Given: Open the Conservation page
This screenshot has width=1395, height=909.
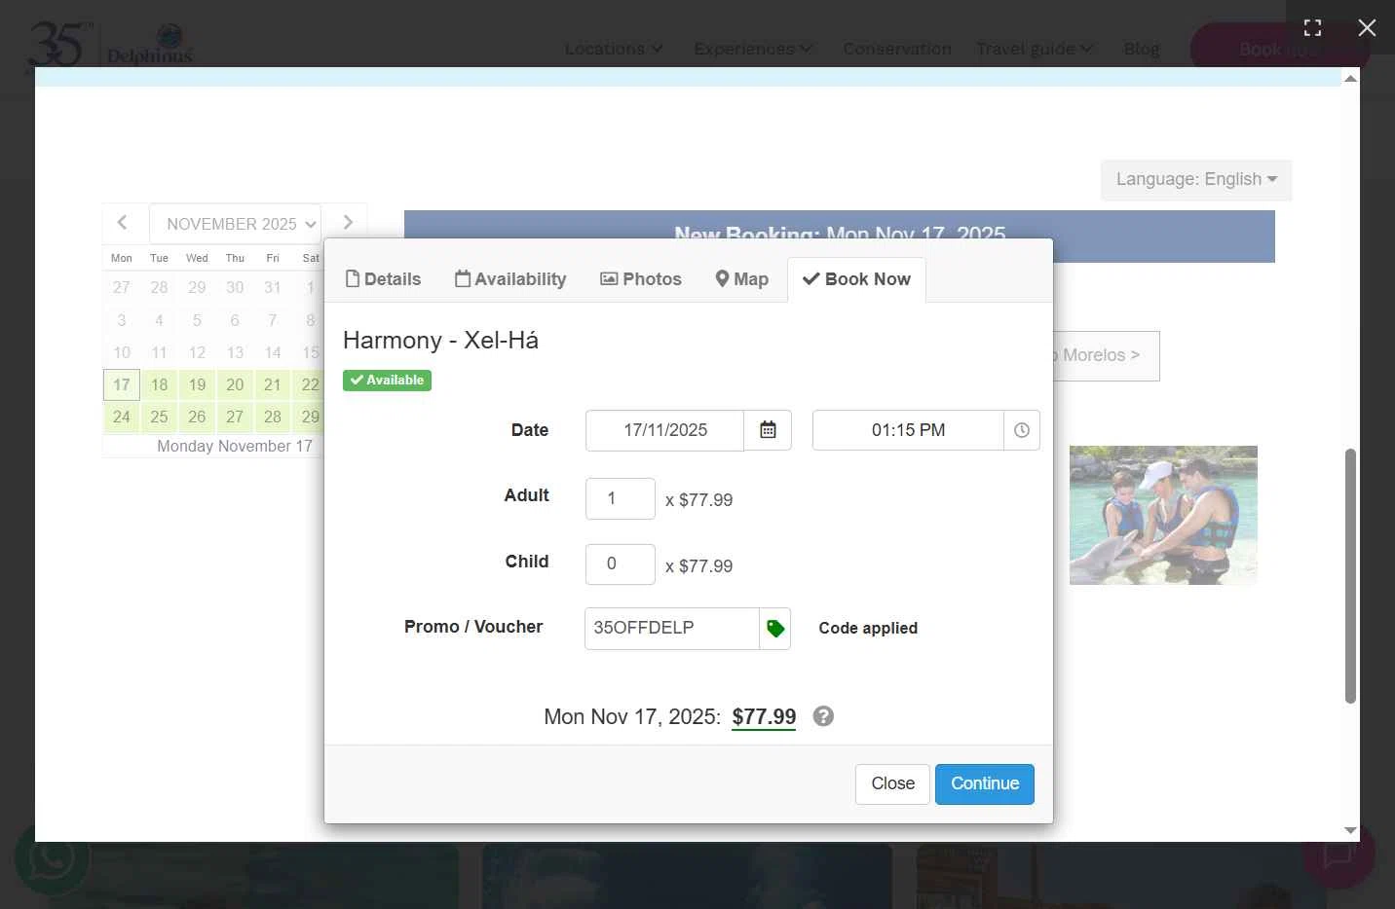Looking at the screenshot, I should click(896, 49).
